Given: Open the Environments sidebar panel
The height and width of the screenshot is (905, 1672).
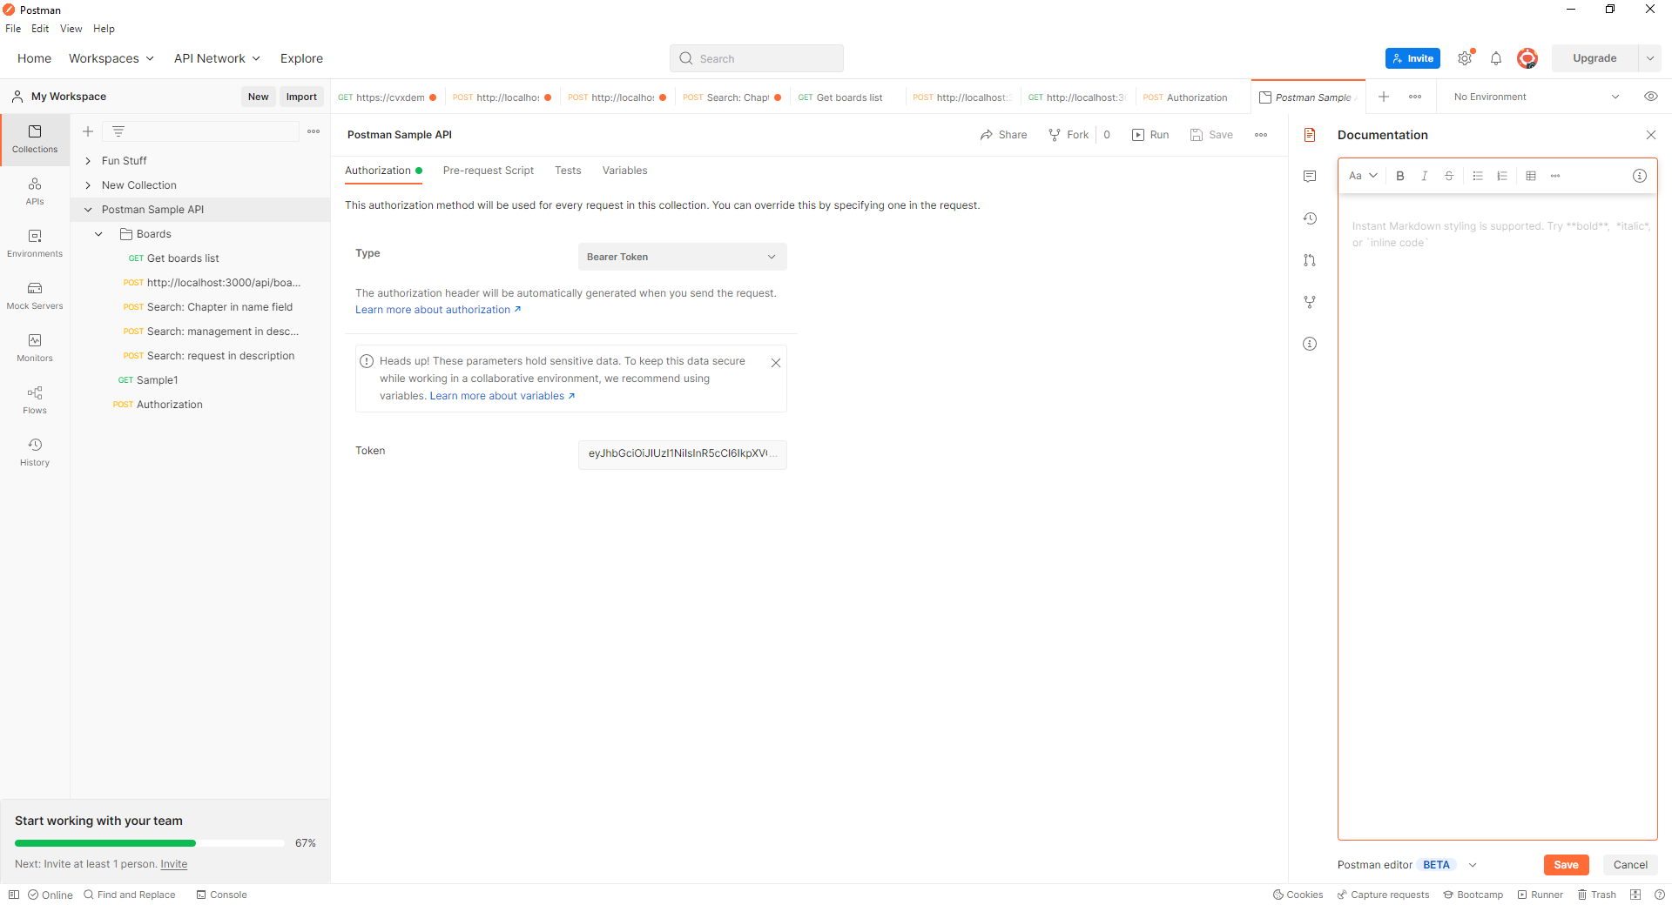Looking at the screenshot, I should click(x=35, y=244).
